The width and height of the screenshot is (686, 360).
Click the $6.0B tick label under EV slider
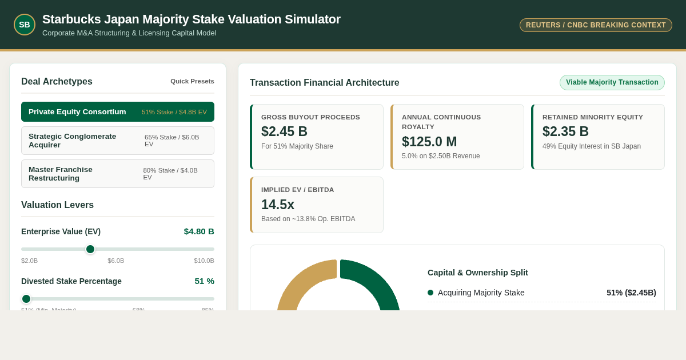coord(116,261)
